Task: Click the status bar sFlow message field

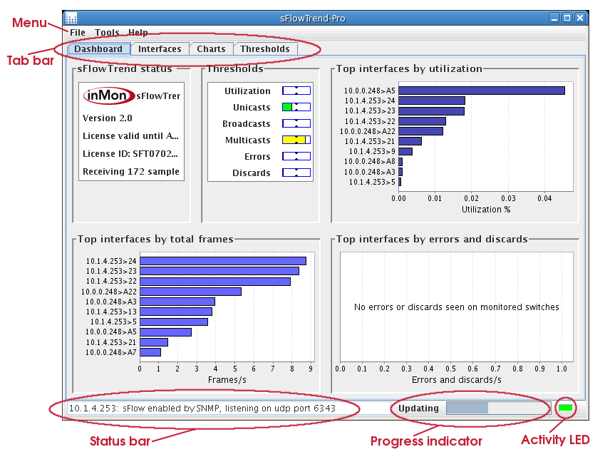Action: coord(229,409)
